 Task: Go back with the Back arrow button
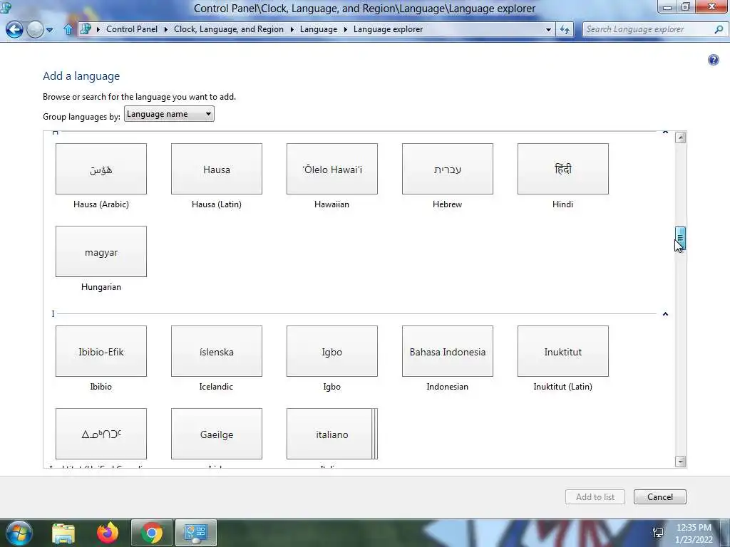tap(14, 30)
